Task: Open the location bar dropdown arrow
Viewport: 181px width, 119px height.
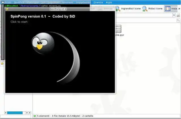Action: pos(174,15)
